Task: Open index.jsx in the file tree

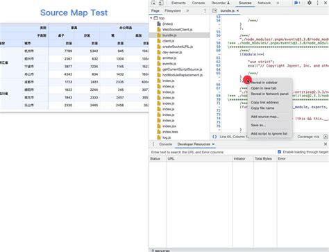Action: coord(169,126)
